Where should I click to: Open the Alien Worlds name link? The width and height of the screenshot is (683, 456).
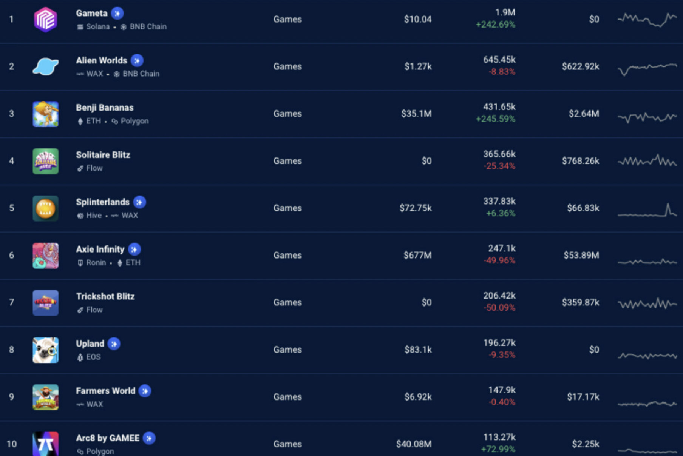(x=102, y=60)
